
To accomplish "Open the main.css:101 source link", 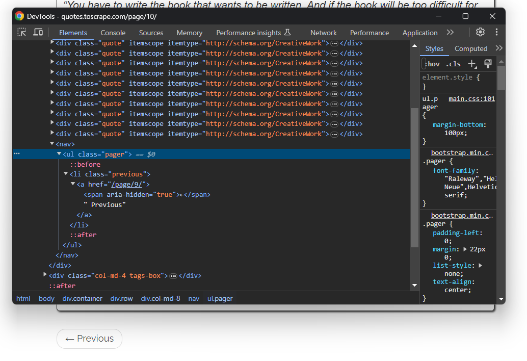I will pos(471,98).
